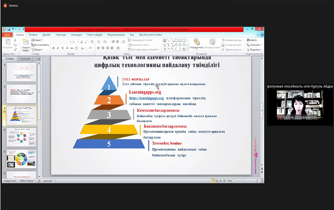334x210 pixels.
Task: Click the increase font size icon
Action: [82, 42]
